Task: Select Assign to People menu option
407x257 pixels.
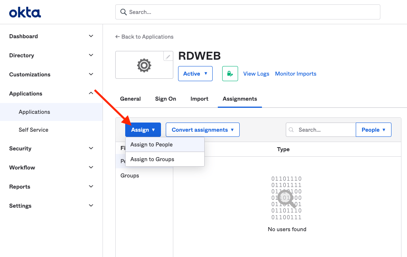Action: [x=151, y=144]
